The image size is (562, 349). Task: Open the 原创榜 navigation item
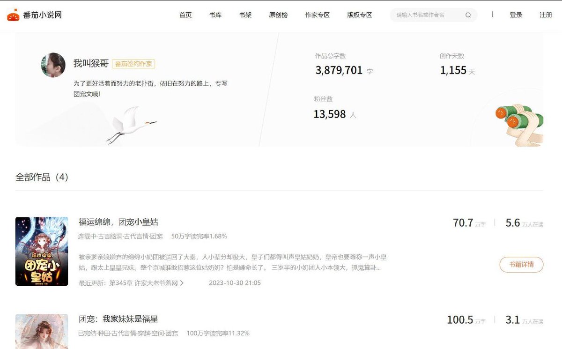(278, 15)
